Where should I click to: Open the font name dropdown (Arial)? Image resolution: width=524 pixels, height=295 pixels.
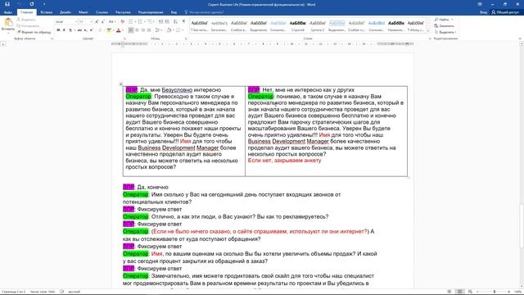pyautogui.click(x=76, y=22)
